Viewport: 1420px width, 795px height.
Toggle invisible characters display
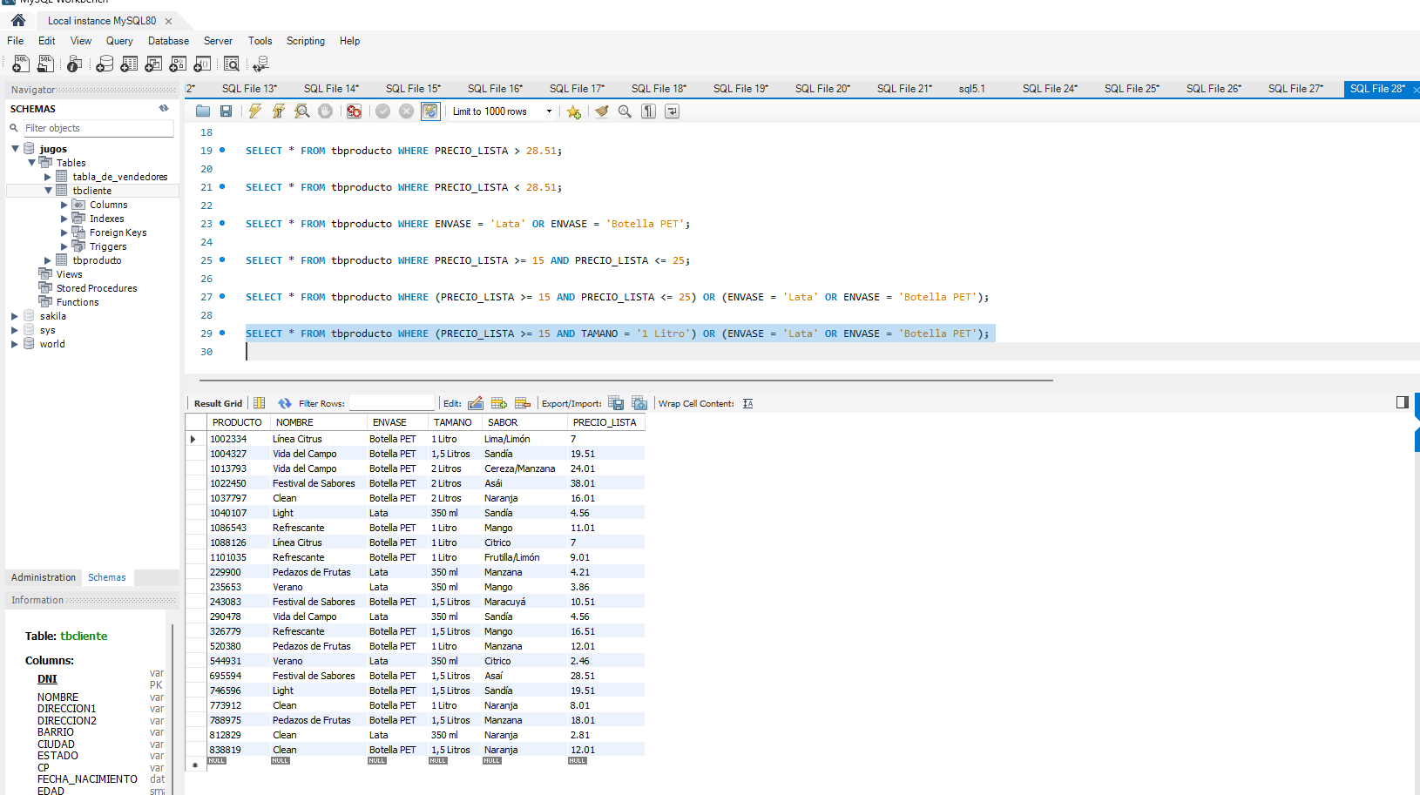(x=648, y=111)
